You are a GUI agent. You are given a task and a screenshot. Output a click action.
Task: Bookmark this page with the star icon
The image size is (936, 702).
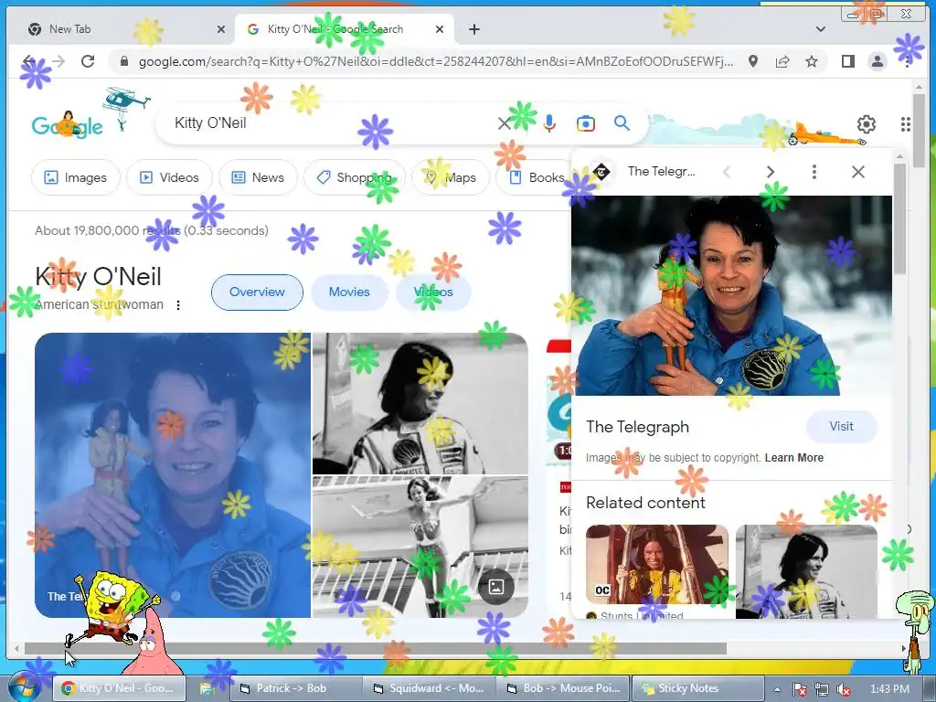[812, 61]
